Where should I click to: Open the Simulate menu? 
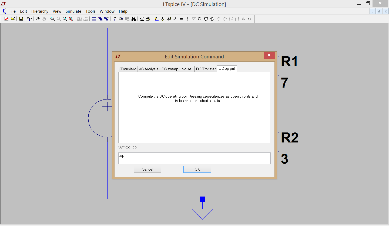[73, 11]
